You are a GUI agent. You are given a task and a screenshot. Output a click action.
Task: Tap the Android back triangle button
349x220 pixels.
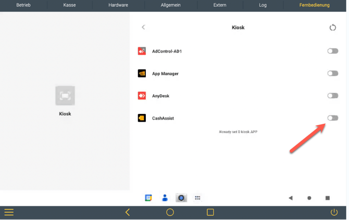click(x=291, y=198)
